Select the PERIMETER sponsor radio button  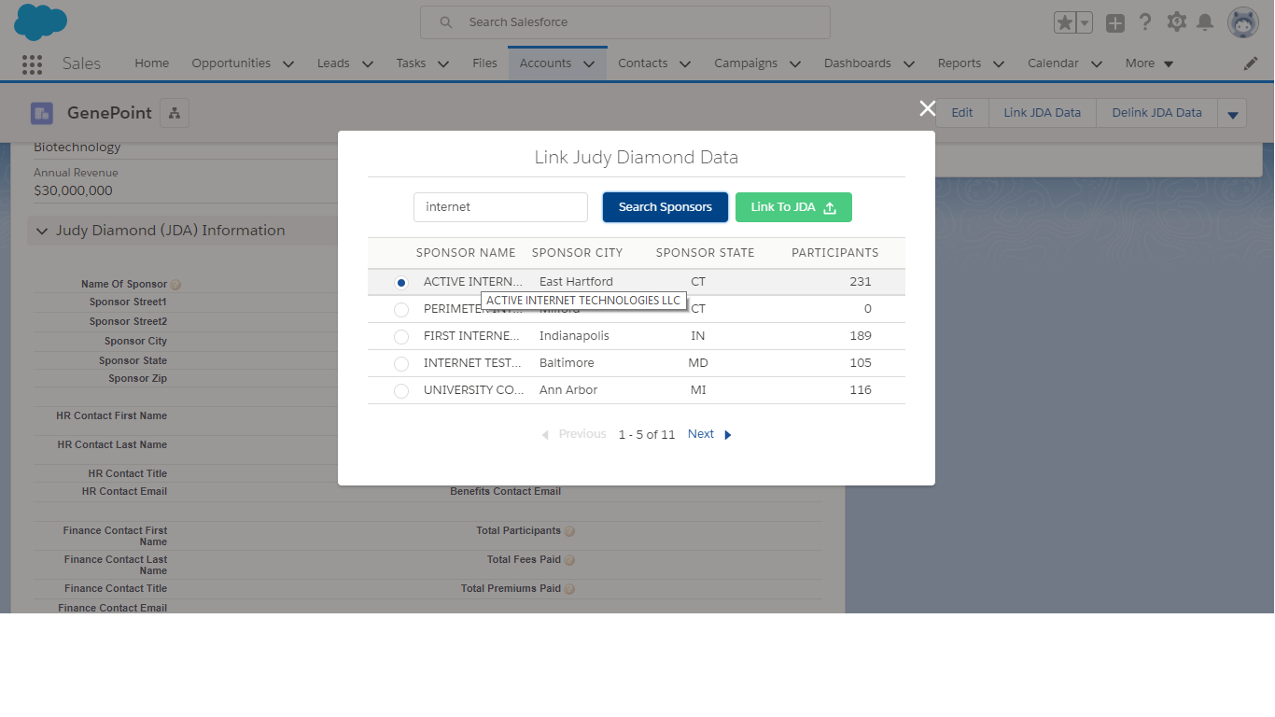[401, 309]
